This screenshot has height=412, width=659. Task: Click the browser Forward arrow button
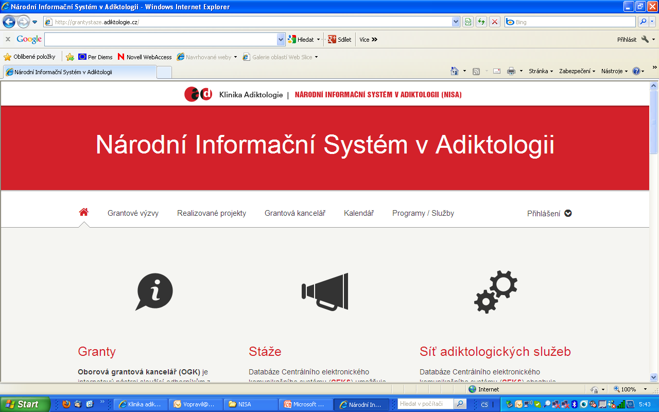click(x=24, y=22)
